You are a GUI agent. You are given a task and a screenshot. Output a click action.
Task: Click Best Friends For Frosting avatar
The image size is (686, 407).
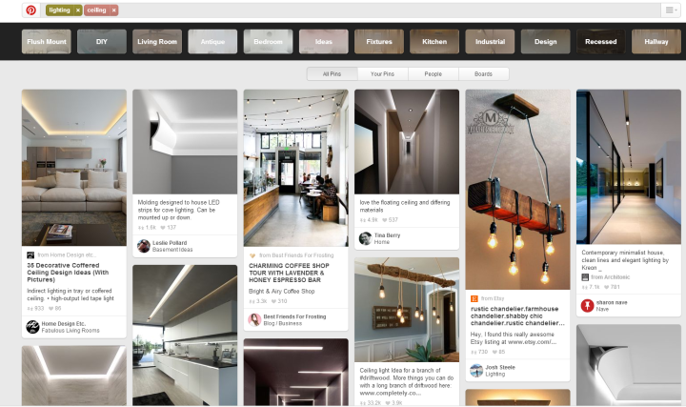pos(254,320)
